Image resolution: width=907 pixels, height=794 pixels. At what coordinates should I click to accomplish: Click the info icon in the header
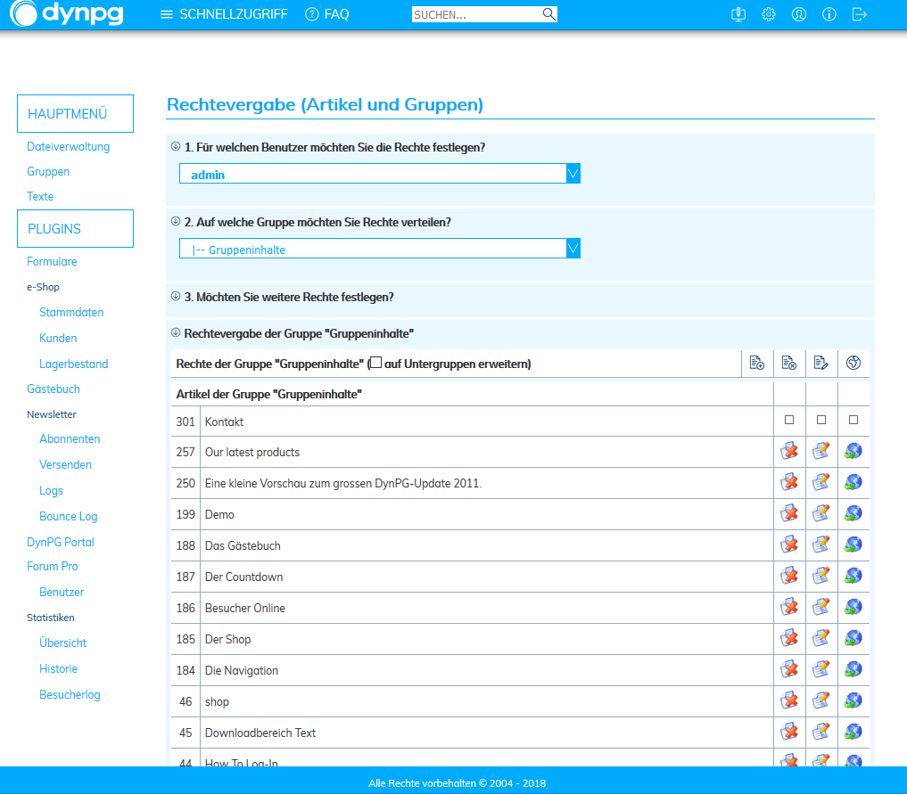[829, 14]
